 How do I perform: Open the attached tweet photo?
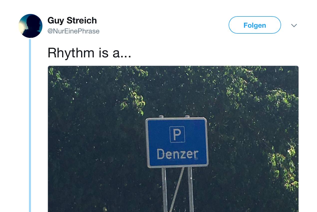[x=173, y=139]
